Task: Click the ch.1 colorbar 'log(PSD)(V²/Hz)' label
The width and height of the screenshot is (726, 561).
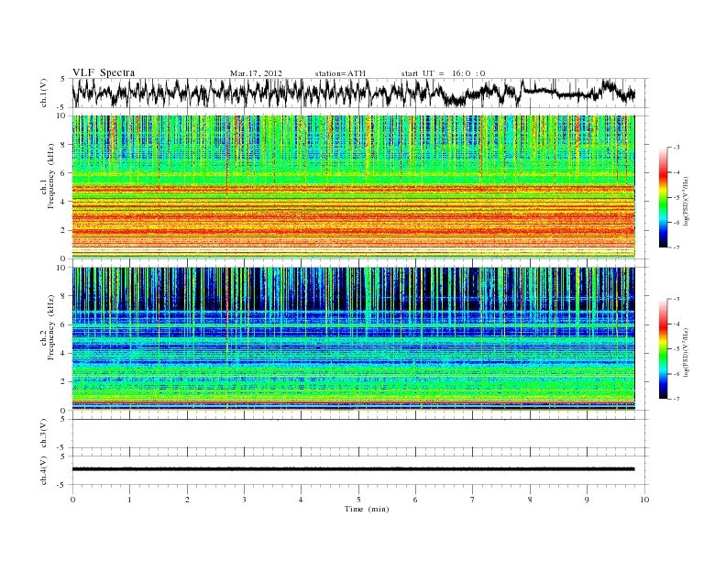Action: (687, 202)
